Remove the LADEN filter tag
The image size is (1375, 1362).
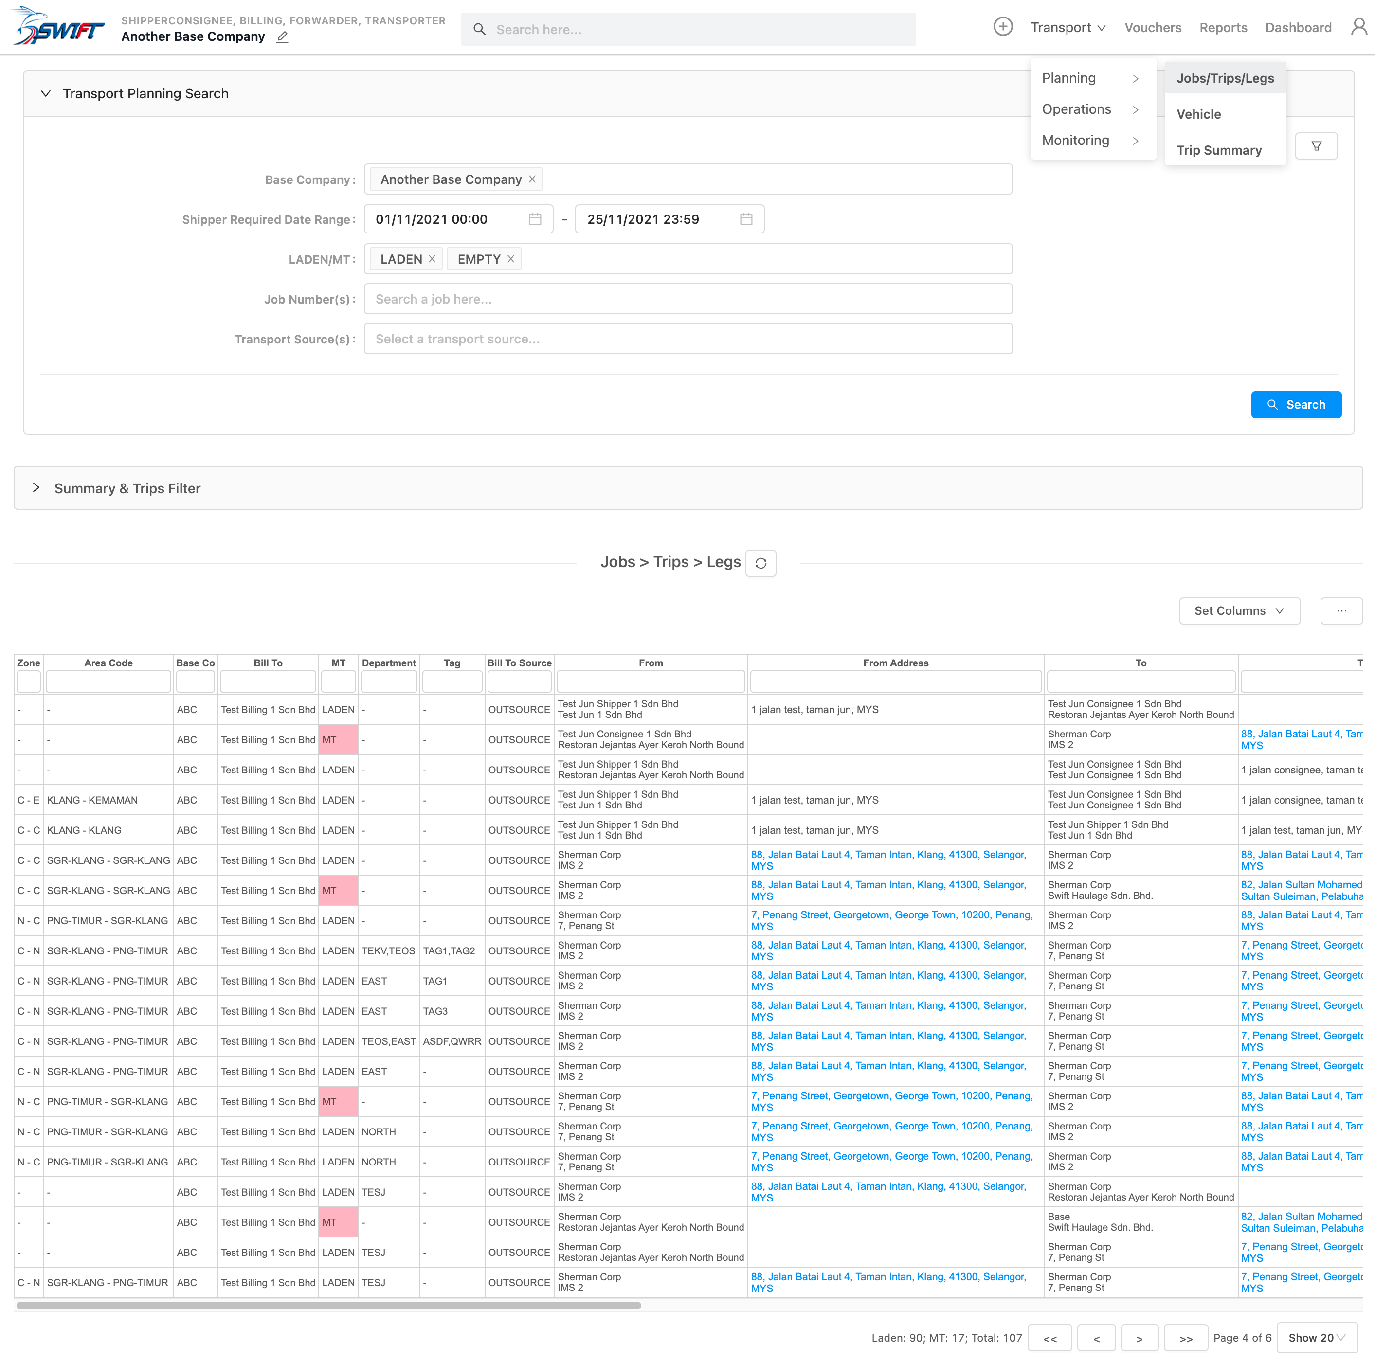432,259
